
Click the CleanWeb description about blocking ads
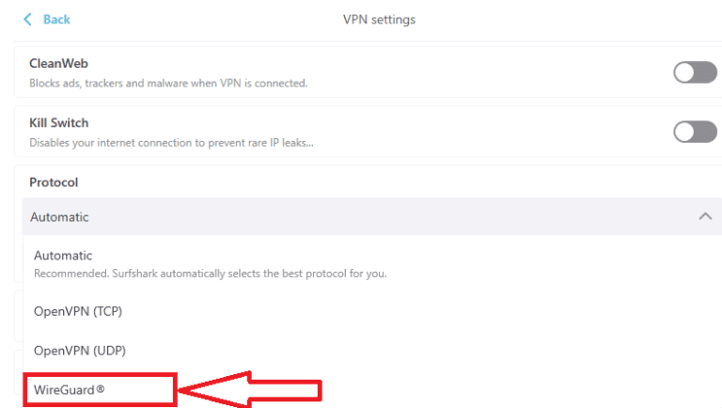[x=168, y=84]
